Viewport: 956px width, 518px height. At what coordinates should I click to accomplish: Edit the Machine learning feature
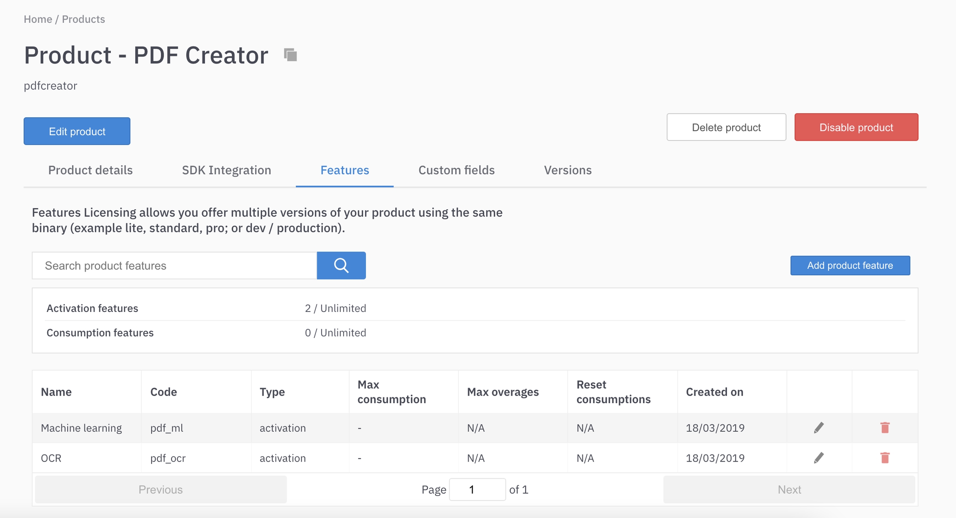tap(819, 428)
